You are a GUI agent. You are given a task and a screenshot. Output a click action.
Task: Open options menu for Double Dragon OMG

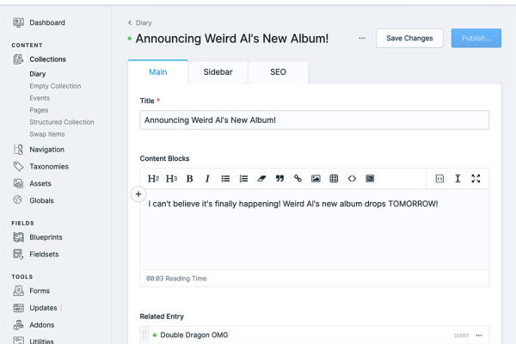pos(479,335)
